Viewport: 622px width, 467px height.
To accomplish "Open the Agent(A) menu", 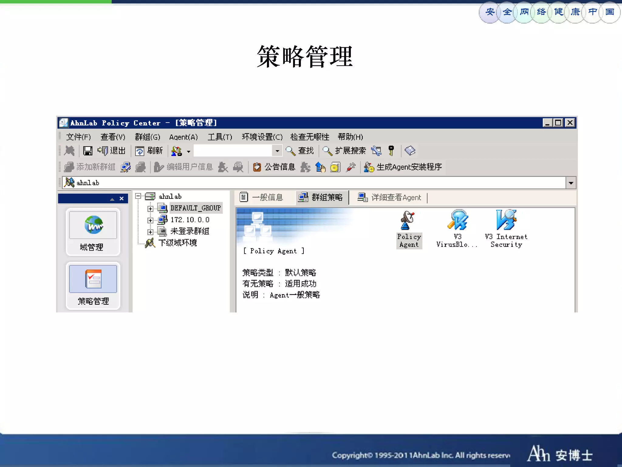I will (183, 137).
